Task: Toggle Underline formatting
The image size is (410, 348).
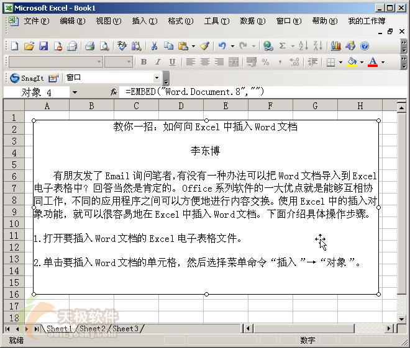Action: point(172,62)
